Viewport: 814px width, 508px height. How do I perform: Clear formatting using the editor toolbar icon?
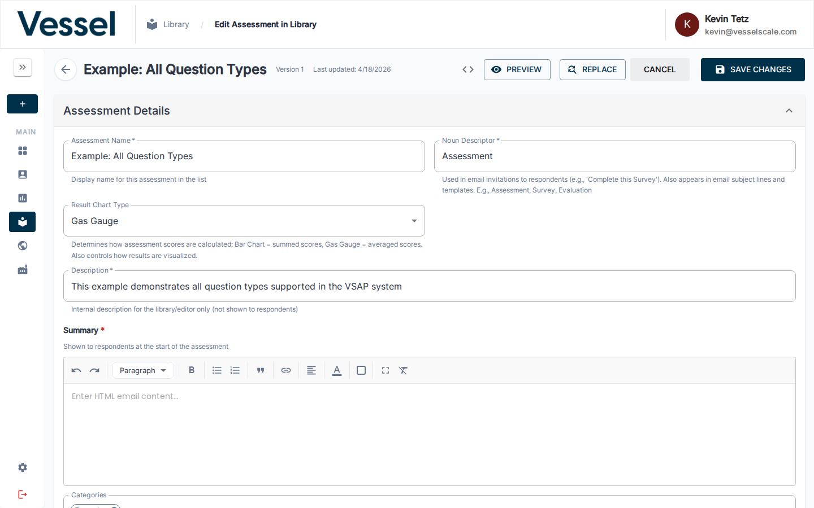(403, 370)
